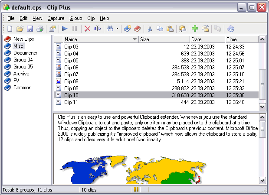Screen dimensions: 269x195
Task: Open the File menu
Action: [x=11, y=18]
